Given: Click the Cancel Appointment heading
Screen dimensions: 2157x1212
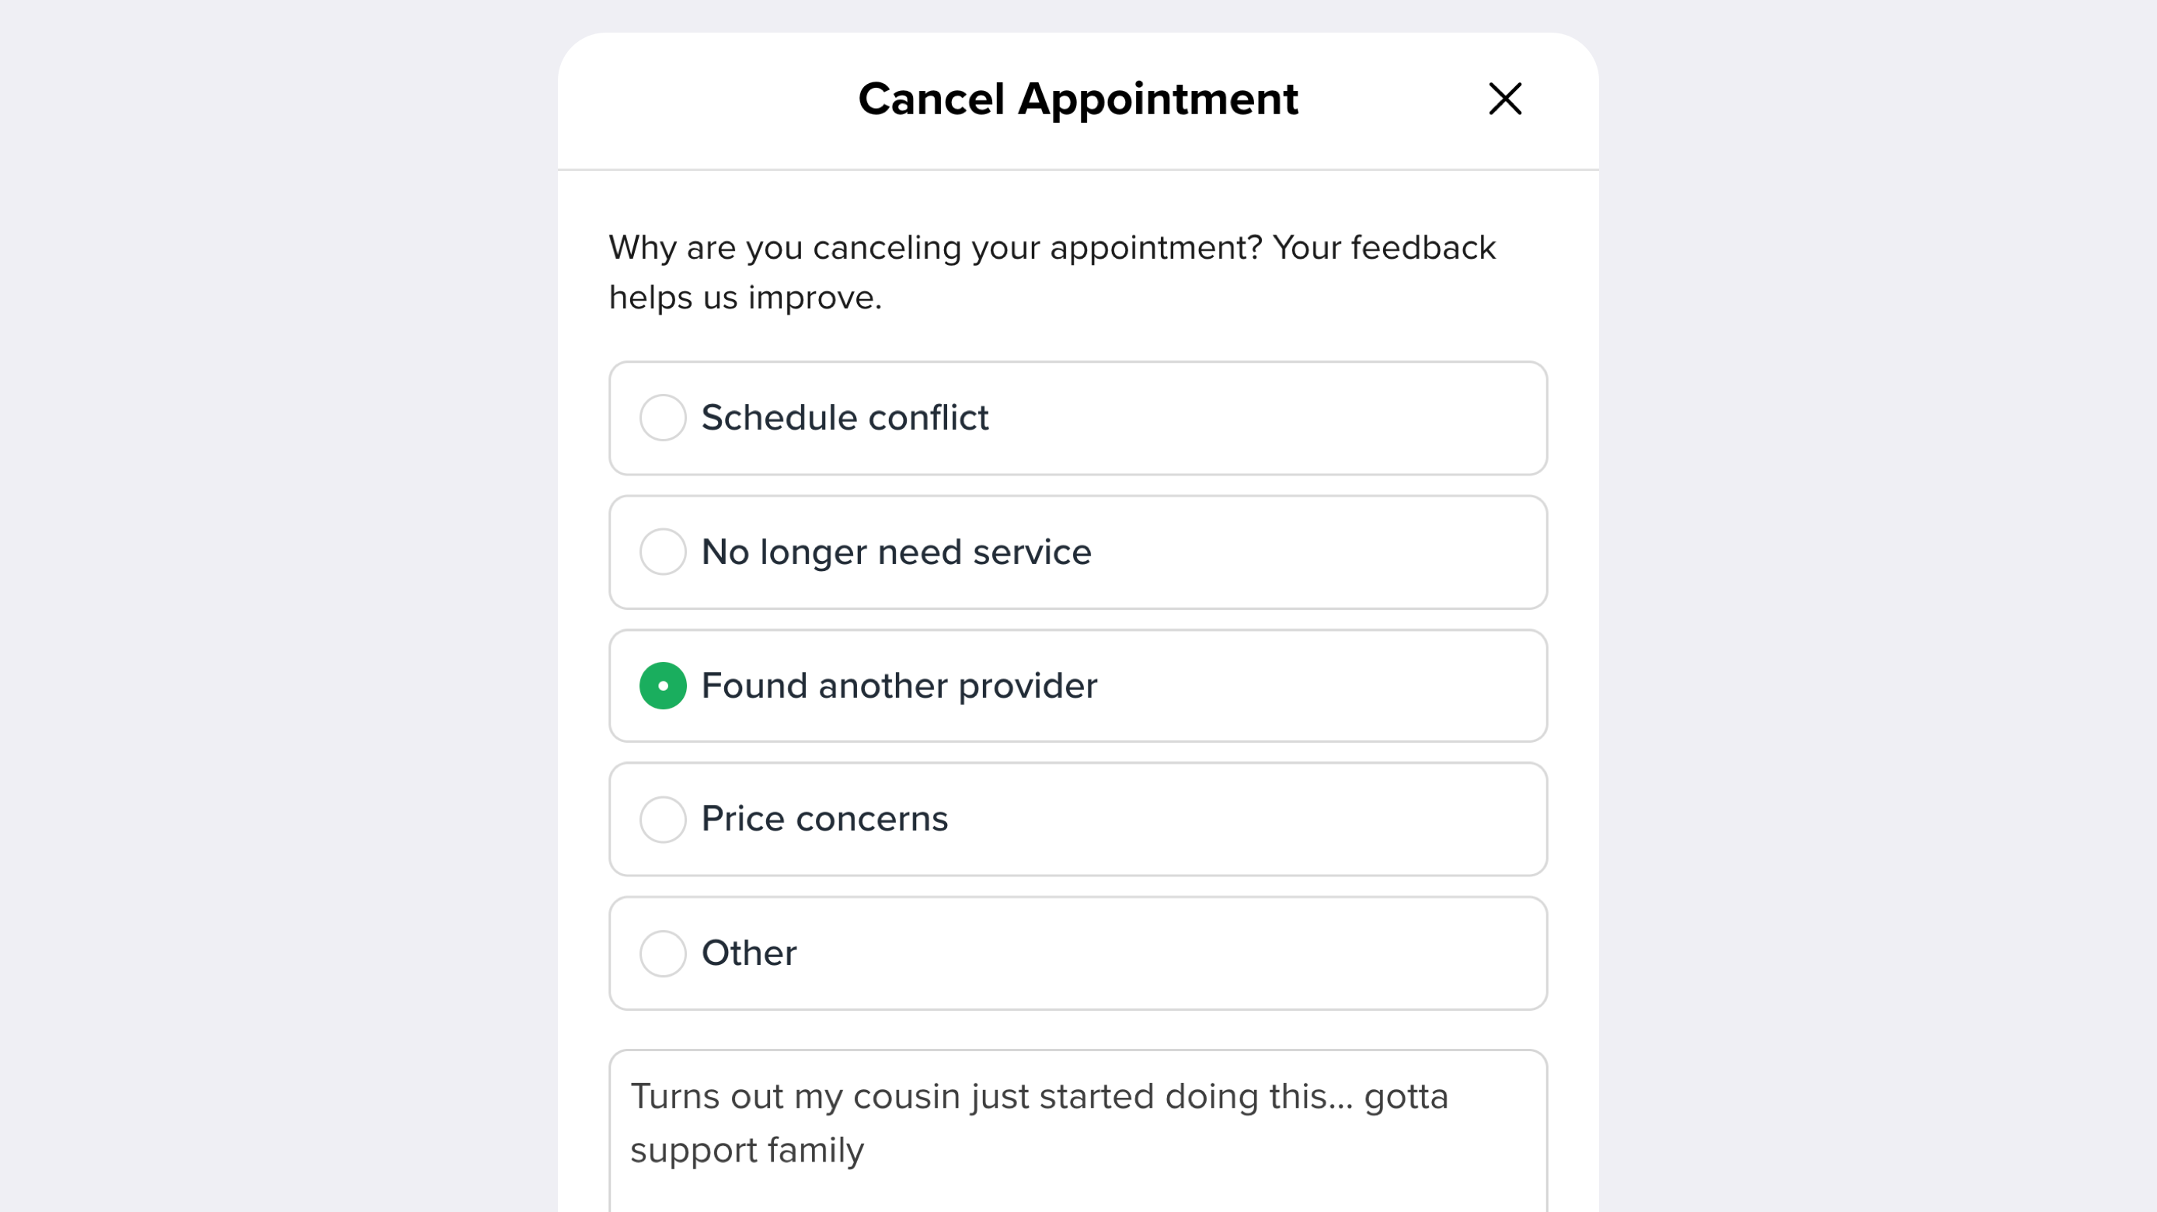Looking at the screenshot, I should (x=1078, y=99).
